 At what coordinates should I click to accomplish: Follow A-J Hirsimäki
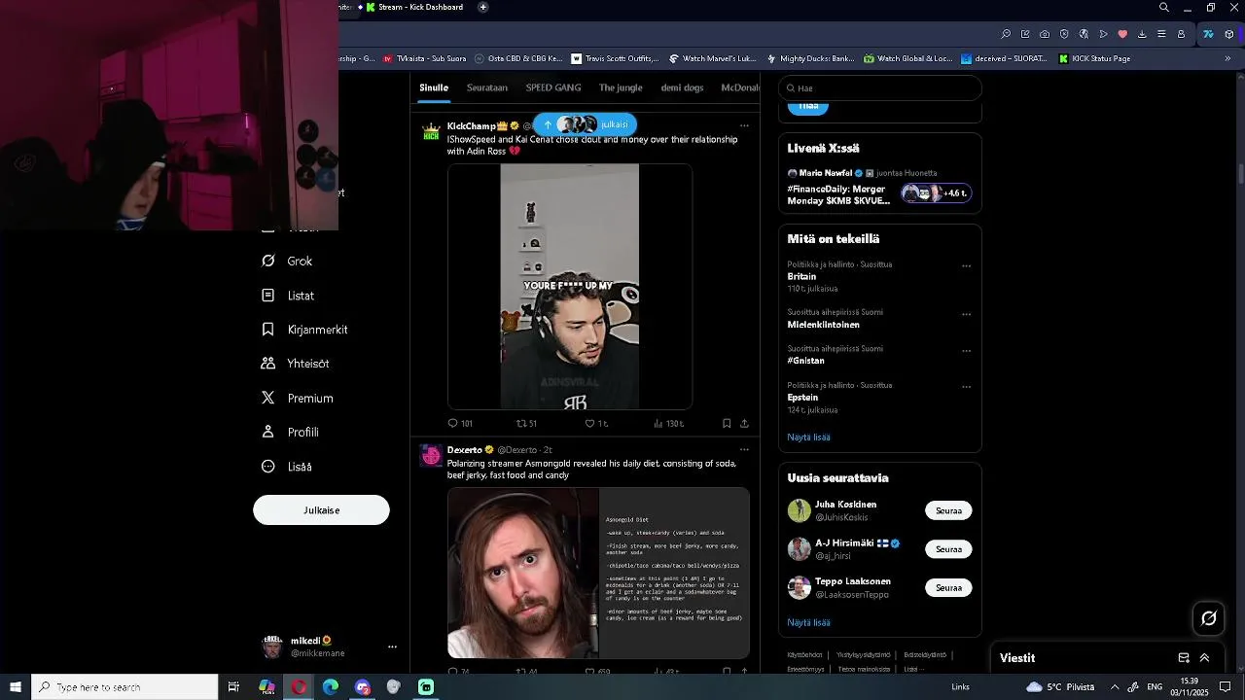coord(948,549)
